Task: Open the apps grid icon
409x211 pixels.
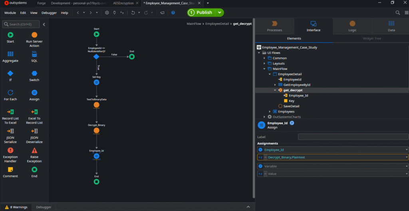Action: (406, 13)
